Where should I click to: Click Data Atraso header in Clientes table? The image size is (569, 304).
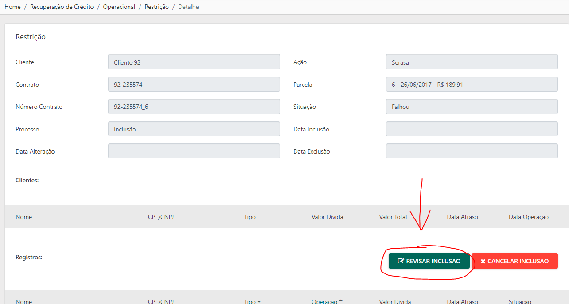point(462,217)
